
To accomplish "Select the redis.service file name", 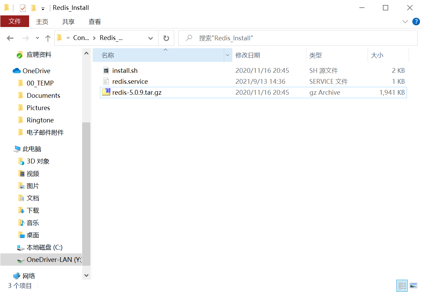I will [x=130, y=81].
